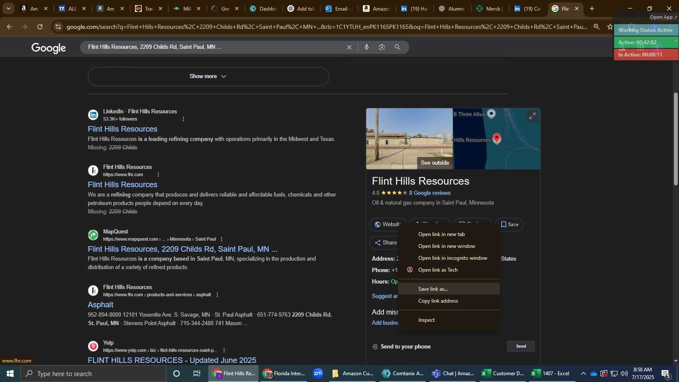The height and width of the screenshot is (382, 679).
Task: Open the FLINT HILLS RESOURCES Yelp result
Action: click(172, 360)
